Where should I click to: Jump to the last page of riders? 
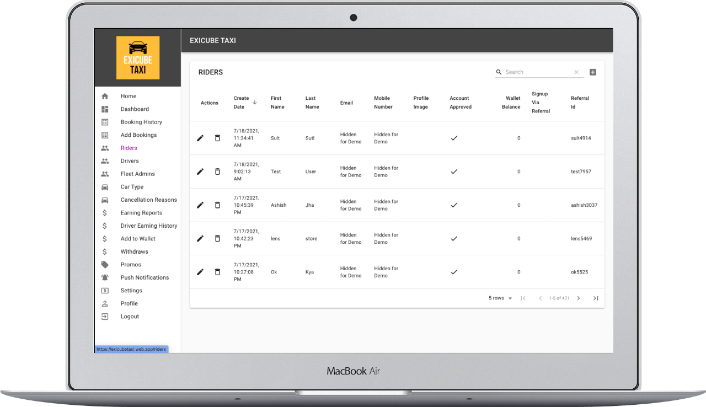point(596,298)
